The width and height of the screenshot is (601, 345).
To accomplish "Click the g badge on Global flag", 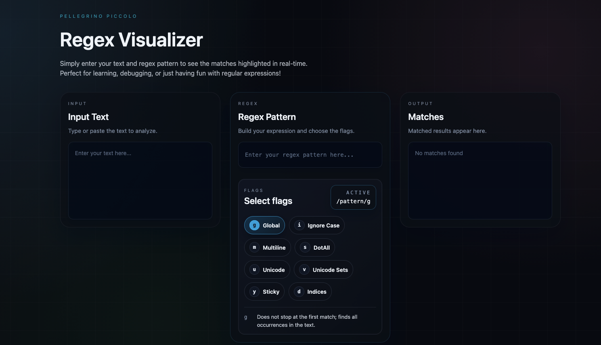I will [254, 225].
